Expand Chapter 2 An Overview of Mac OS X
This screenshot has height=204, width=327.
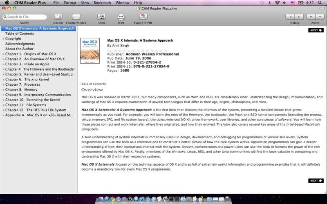pos(4,59)
